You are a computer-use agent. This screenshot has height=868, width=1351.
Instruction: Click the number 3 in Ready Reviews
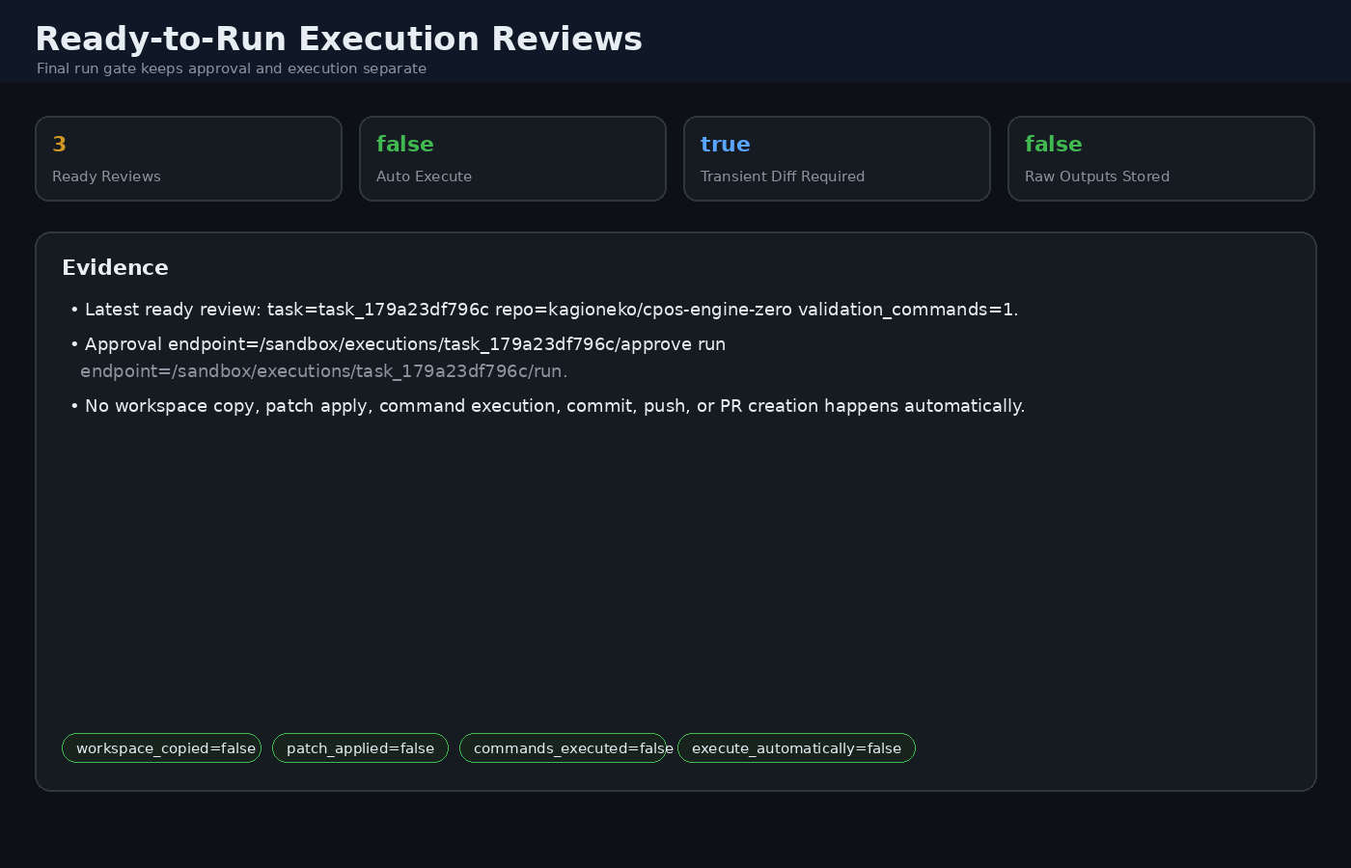(60, 144)
